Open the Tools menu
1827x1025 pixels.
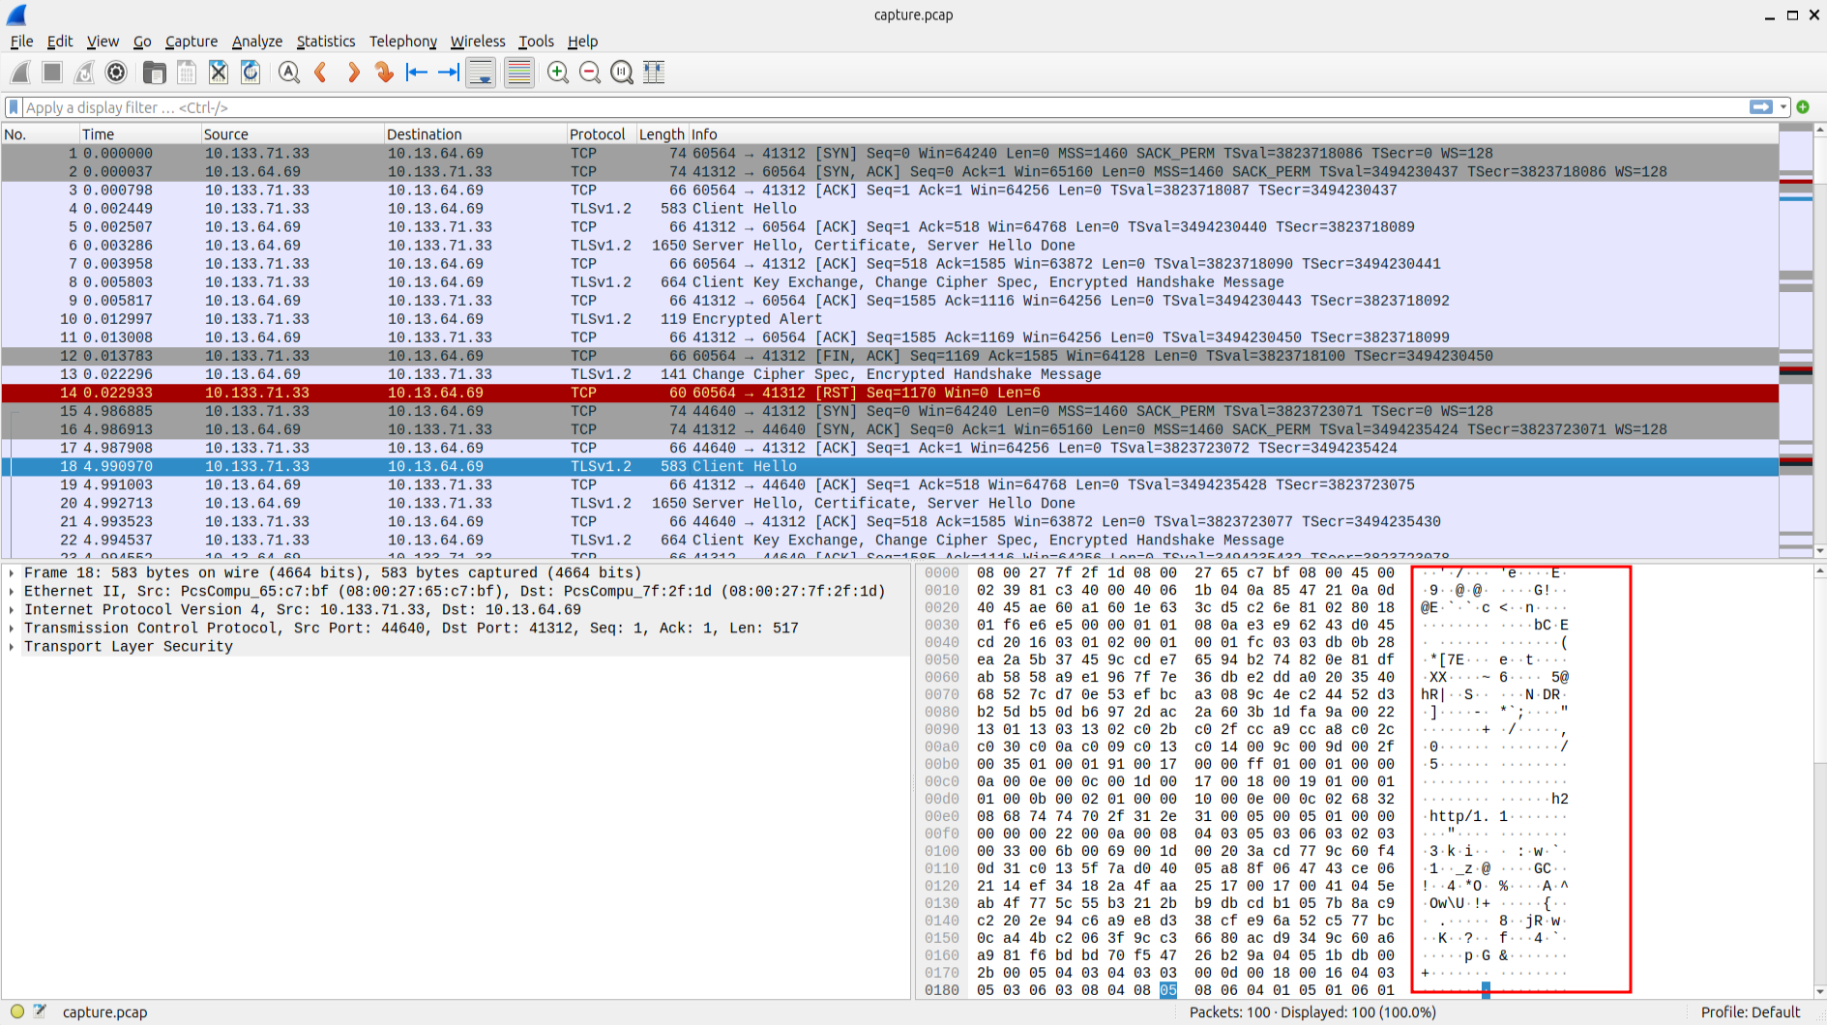tap(536, 42)
